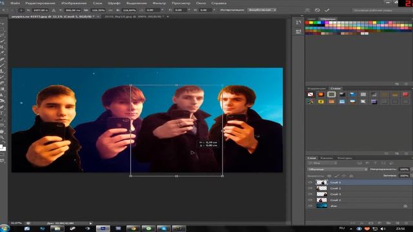Click the lock icon on Фон layer
The width and height of the screenshot is (413, 232).
[x=405, y=206]
